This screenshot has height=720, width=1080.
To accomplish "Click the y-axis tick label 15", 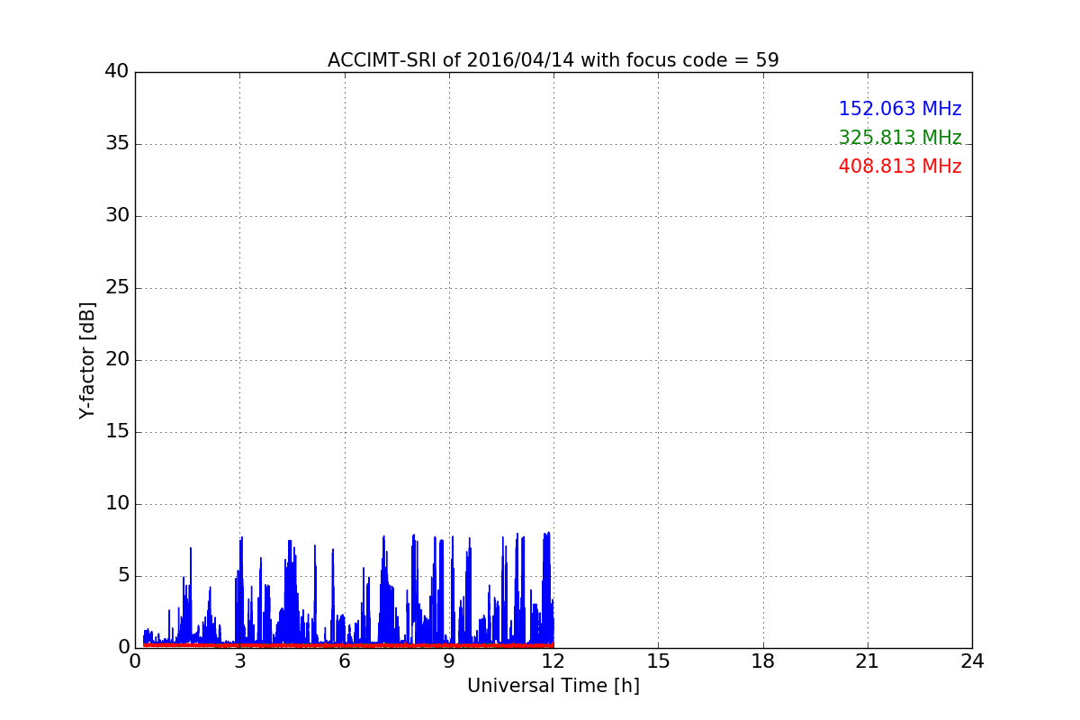I will (x=117, y=432).
